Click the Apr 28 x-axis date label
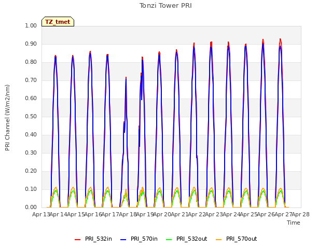This screenshot has height=249, width=332. (x=301, y=214)
